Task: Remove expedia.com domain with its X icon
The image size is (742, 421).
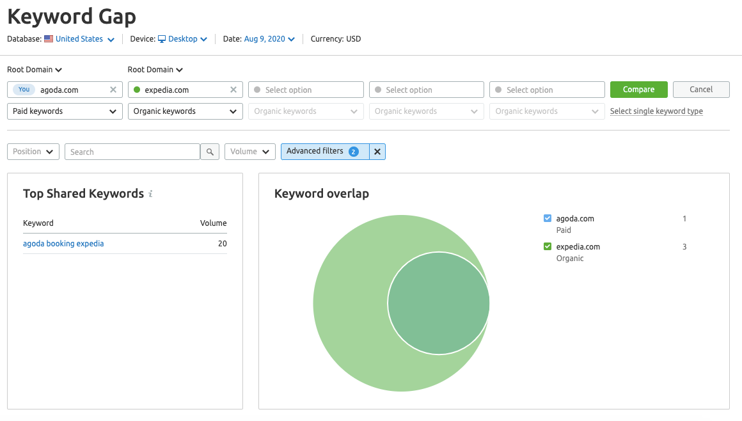Action: (x=233, y=90)
